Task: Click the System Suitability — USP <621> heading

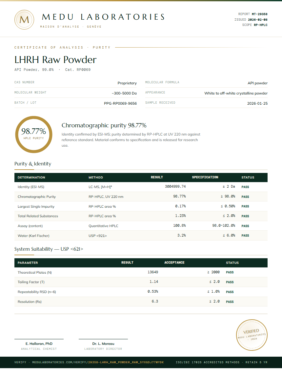Action: [49, 249]
